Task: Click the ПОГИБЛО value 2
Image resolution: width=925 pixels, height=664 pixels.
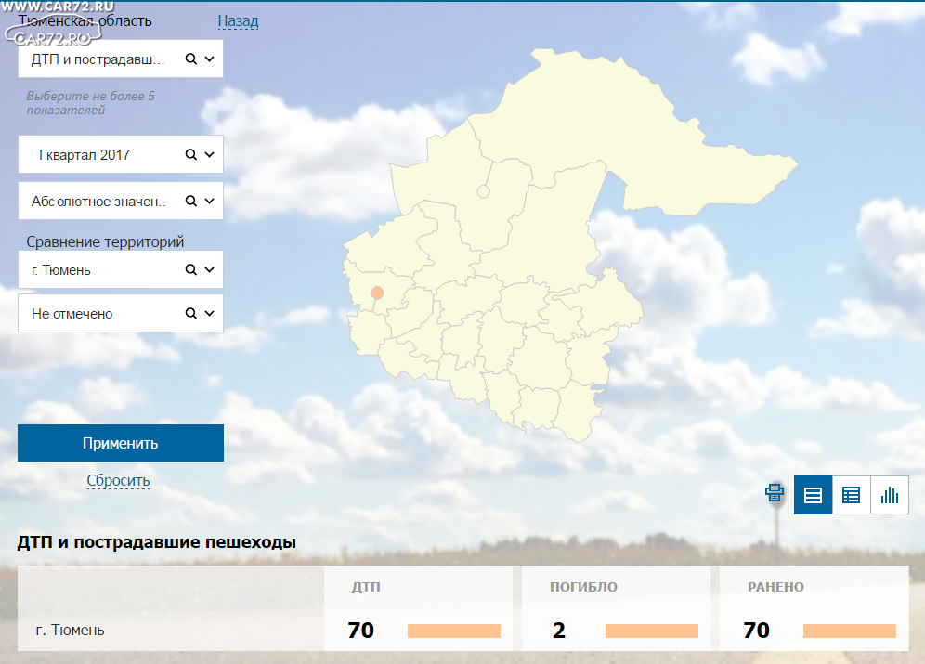Action: 559,631
